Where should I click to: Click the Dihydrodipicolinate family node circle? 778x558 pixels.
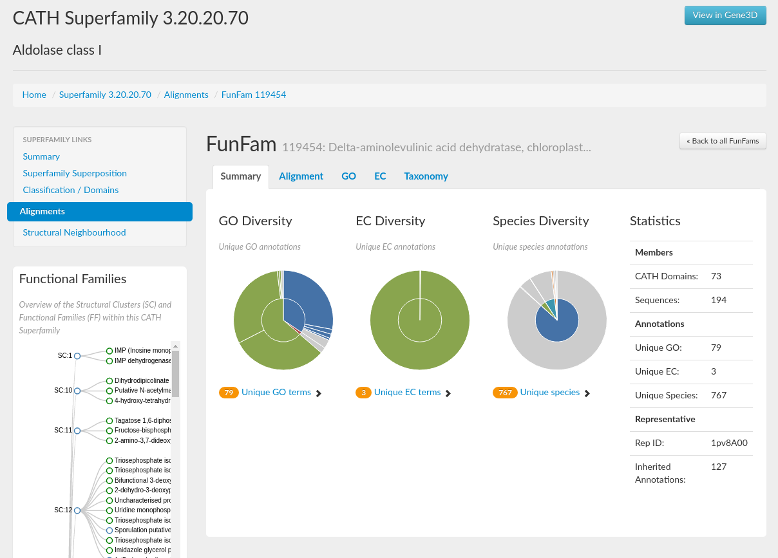click(109, 381)
